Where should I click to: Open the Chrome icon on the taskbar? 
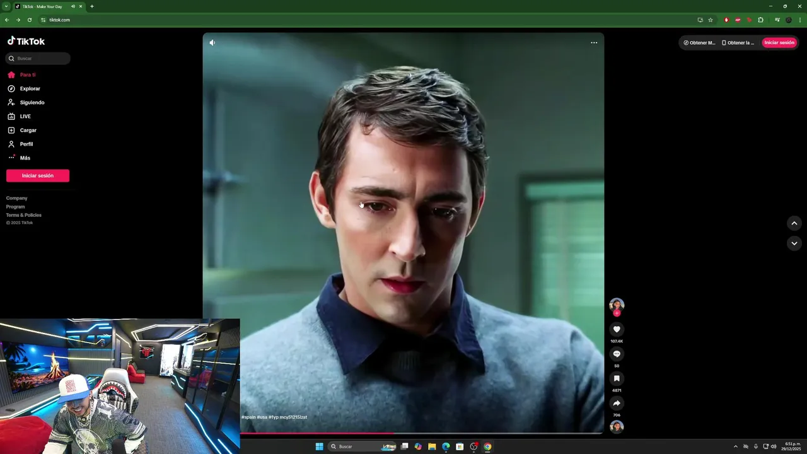(487, 446)
